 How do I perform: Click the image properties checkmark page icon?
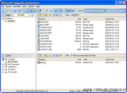32,15
